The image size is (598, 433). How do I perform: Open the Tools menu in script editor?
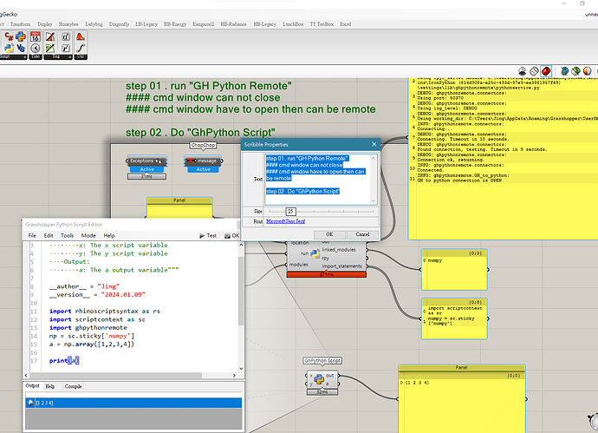[68, 235]
